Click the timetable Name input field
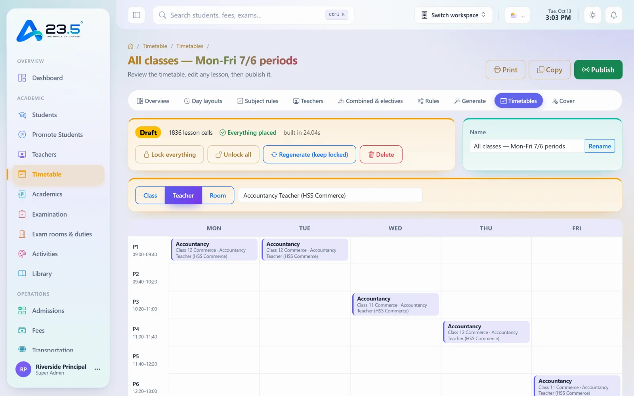Image resolution: width=634 pixels, height=396 pixels. point(527,146)
